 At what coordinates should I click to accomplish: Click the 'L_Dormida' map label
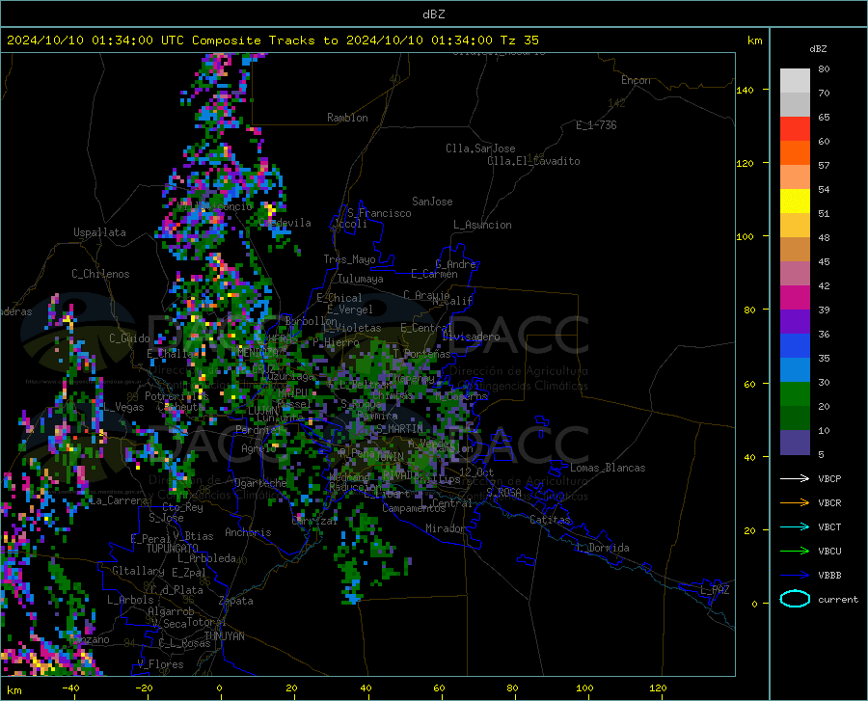click(602, 548)
